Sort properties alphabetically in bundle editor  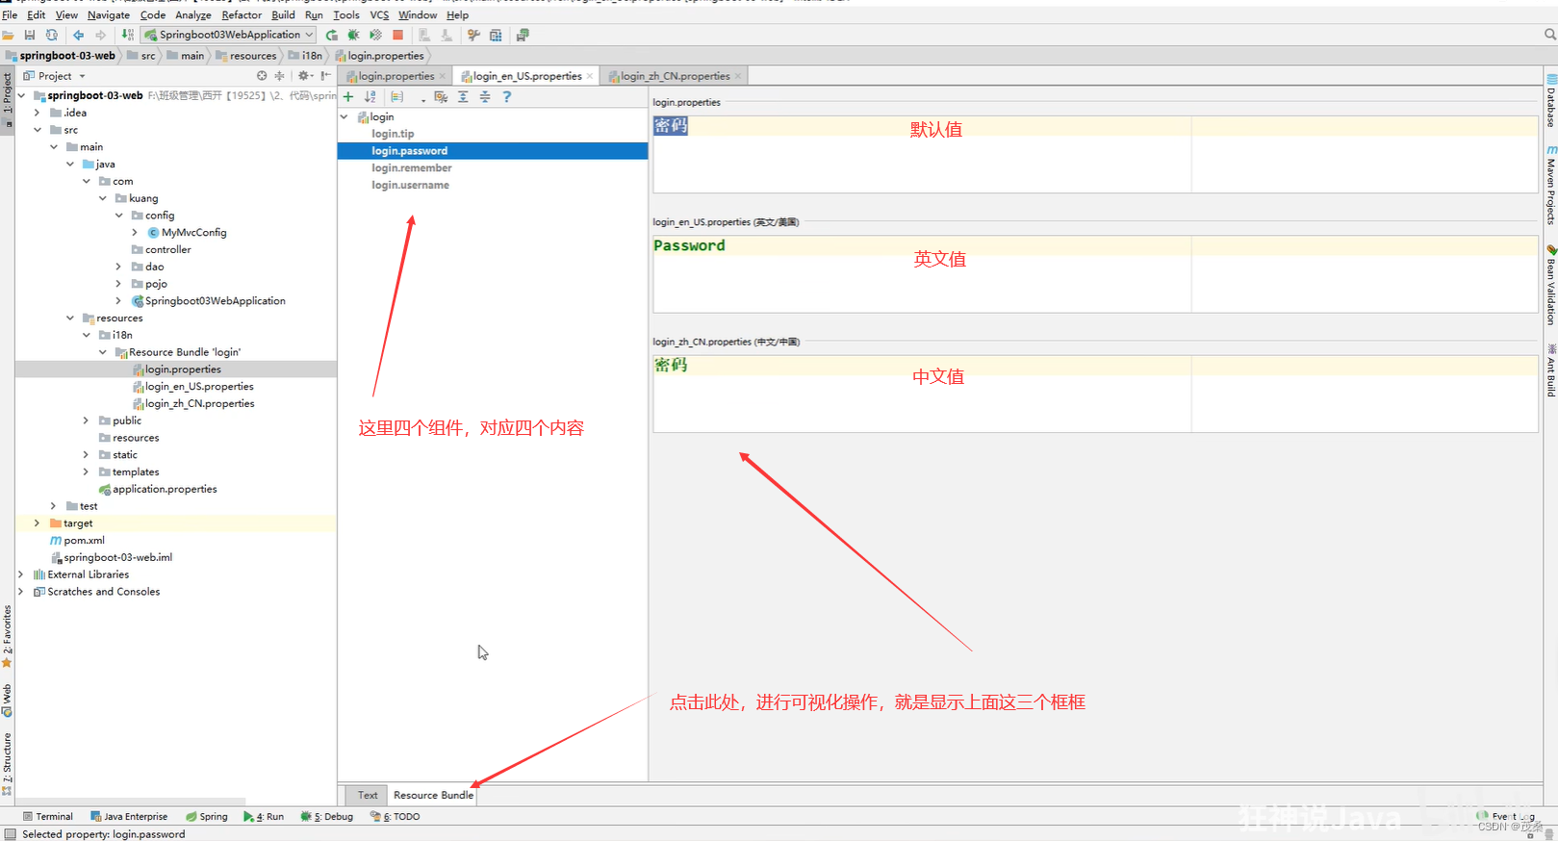[x=370, y=97]
